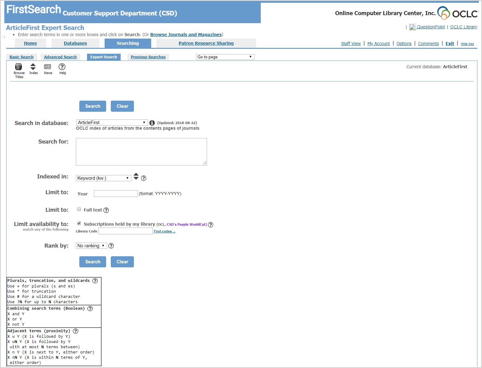Focus the Year limit input field
This screenshot has width=482, height=368.
click(115, 194)
